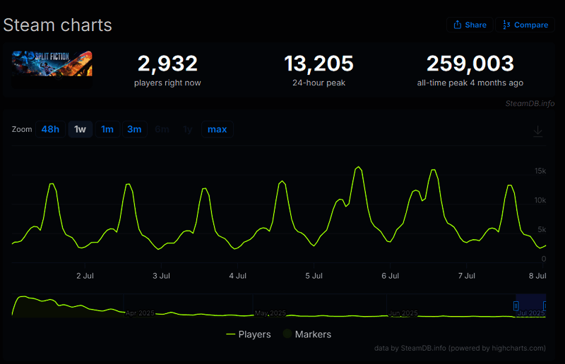Click the Share button
This screenshot has width=565, height=364.
(x=470, y=25)
